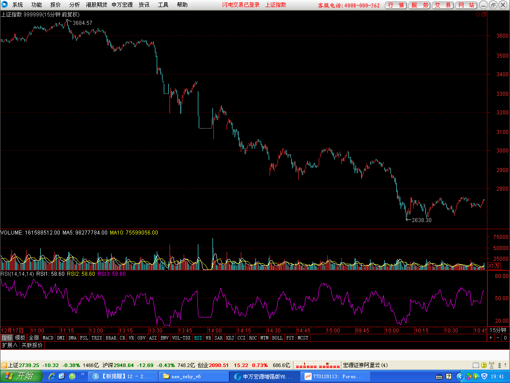510x383 pixels.
Task: Click the 上证指数 title bar label
Action: 275,5
